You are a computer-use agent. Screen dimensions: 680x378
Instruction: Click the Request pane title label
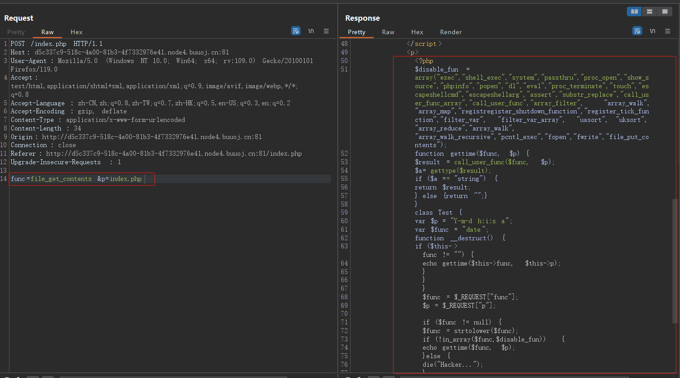(19, 18)
